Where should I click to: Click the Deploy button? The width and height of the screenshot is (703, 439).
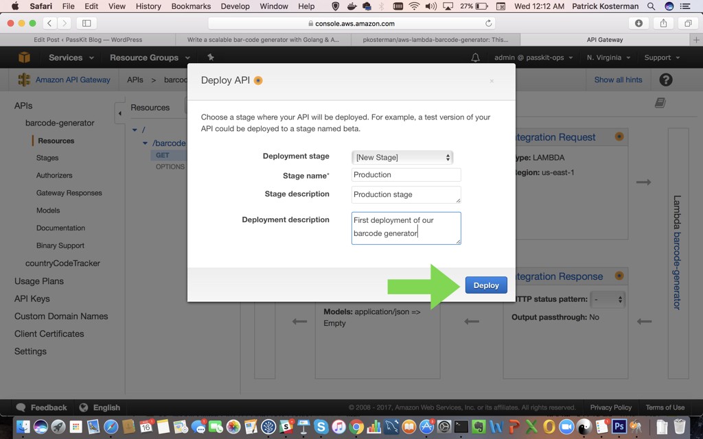pos(486,285)
